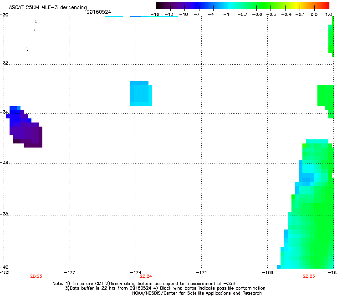
Task: Click the -0.5 color scale label
Action: (x=271, y=15)
